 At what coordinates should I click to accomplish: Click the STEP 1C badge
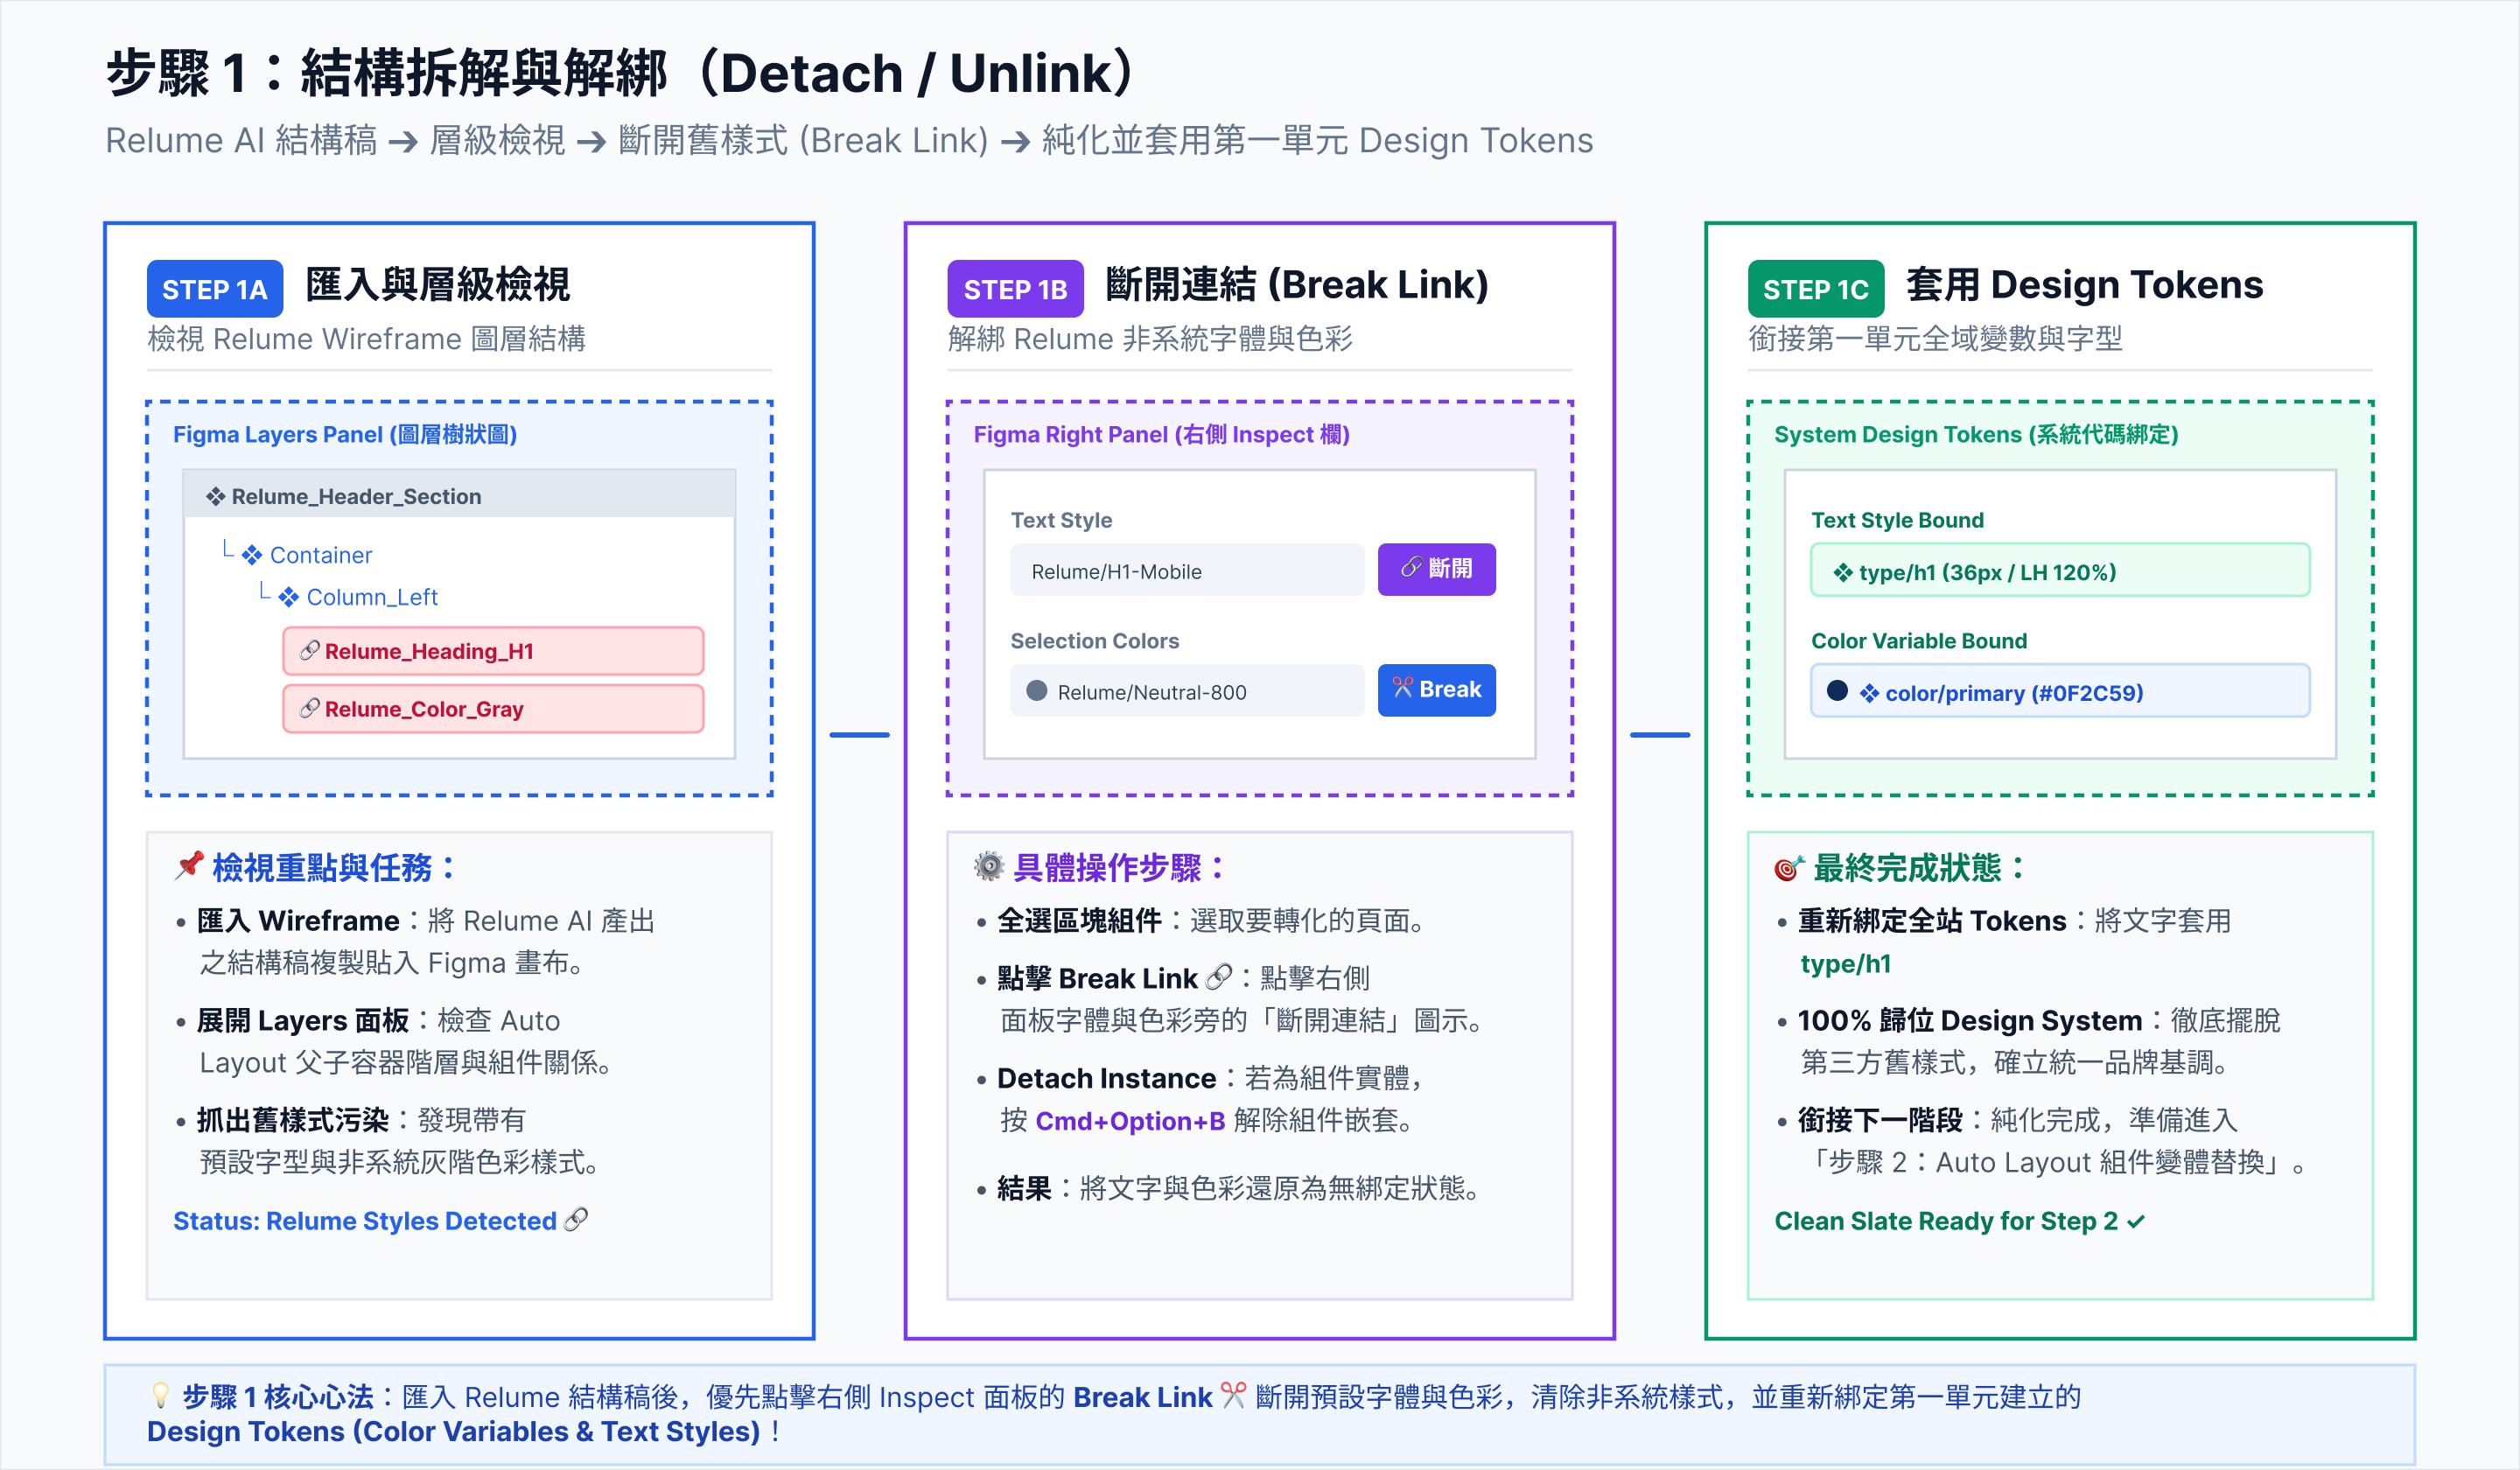(x=1816, y=289)
